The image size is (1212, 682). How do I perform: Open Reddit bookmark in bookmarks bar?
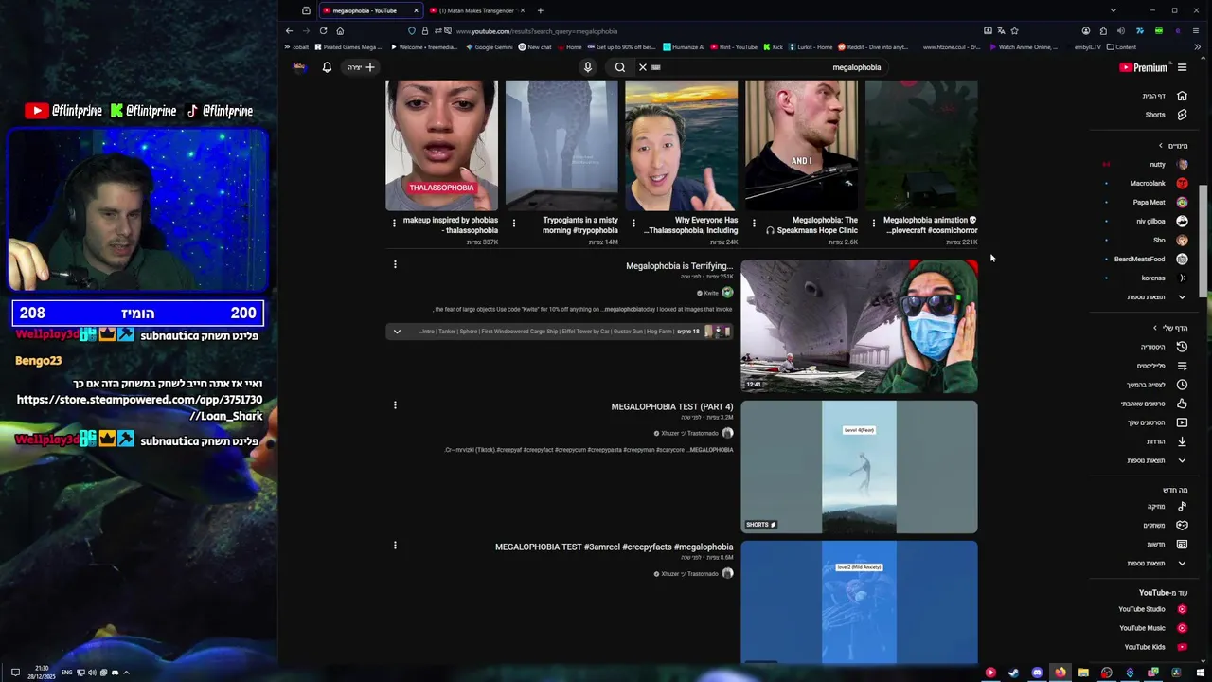click(x=872, y=46)
